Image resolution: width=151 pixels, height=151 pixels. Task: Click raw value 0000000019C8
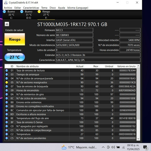click(127, 82)
